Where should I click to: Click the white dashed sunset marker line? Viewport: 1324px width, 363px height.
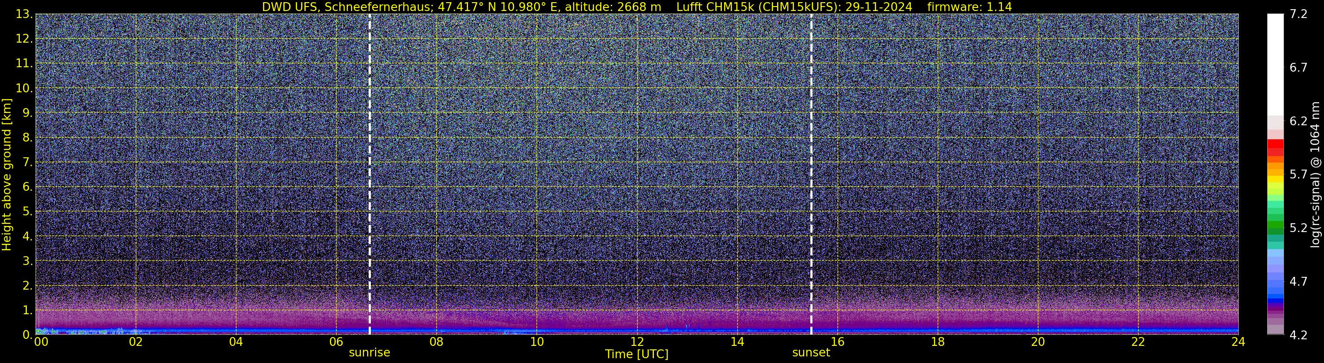tap(811, 174)
